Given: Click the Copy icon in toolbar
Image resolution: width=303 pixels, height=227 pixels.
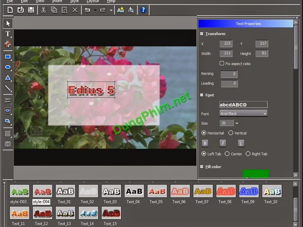Looking at the screenshot, I should [54, 10].
